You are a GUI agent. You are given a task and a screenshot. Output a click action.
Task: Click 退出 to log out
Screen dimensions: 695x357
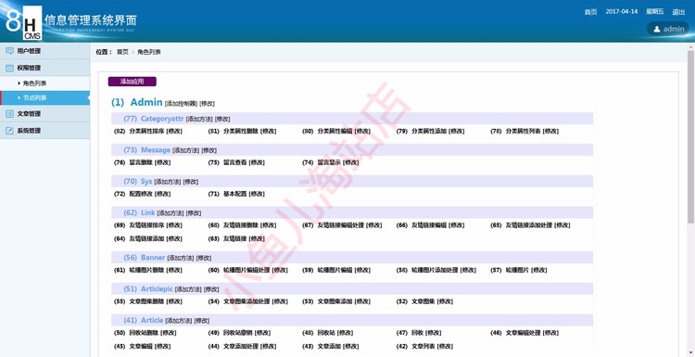pyautogui.click(x=678, y=12)
